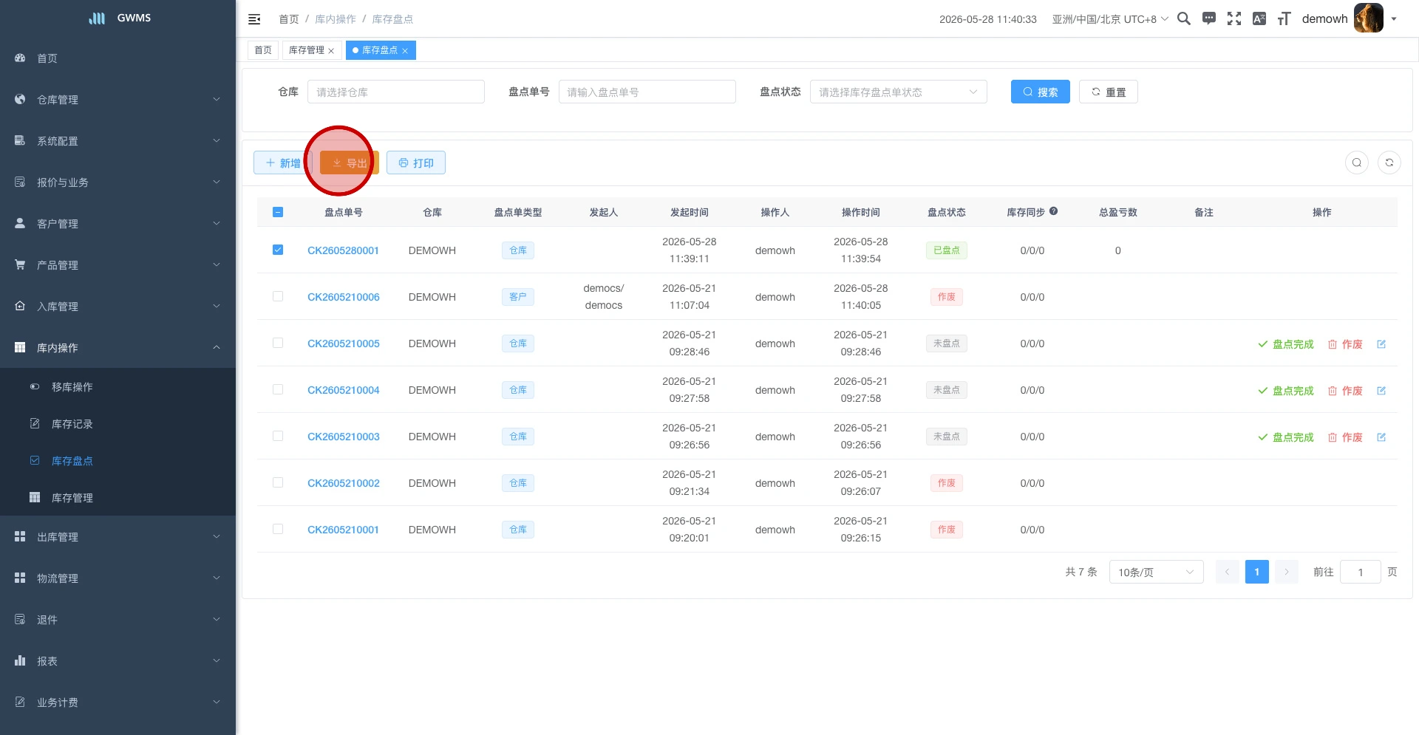Screen dimensions: 1419x735
Task: Check the row CK2605210005 checkbox
Action: pyautogui.click(x=278, y=343)
